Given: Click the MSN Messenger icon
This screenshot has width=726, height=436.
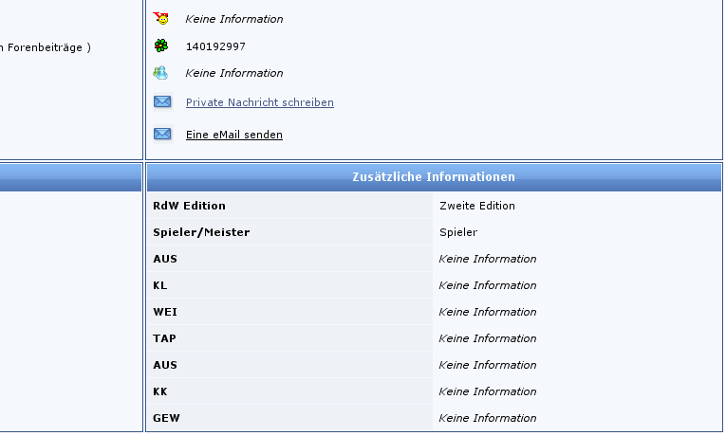Looking at the screenshot, I should 161,73.
